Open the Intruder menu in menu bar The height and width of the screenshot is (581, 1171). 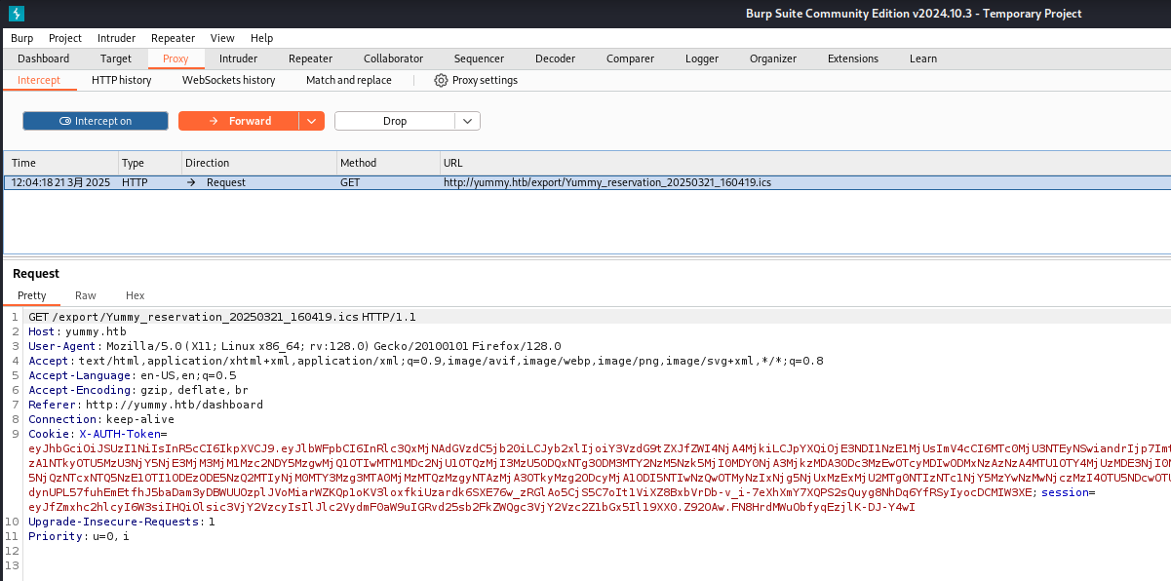(x=116, y=38)
